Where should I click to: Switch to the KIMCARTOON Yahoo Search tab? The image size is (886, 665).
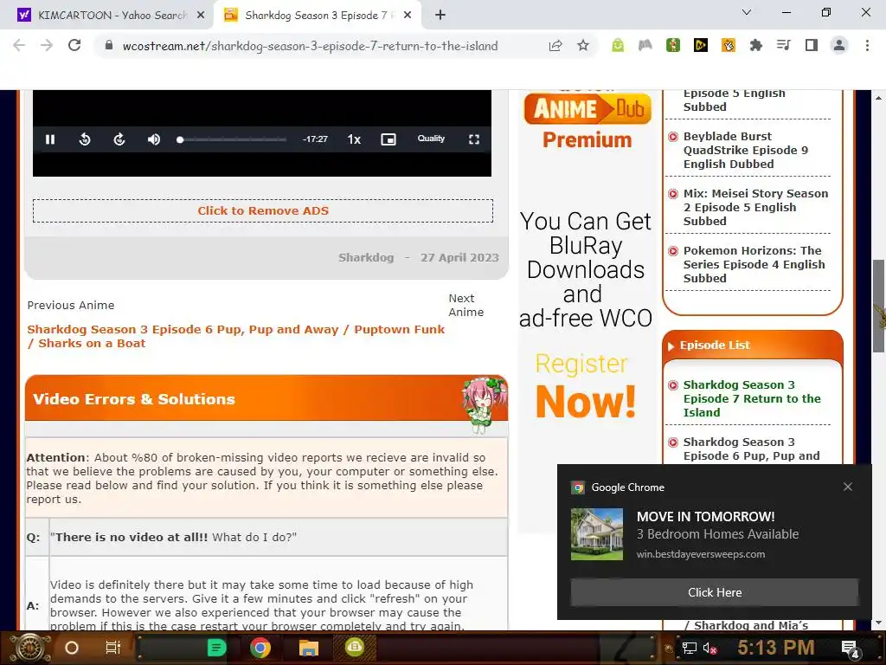[112, 16]
